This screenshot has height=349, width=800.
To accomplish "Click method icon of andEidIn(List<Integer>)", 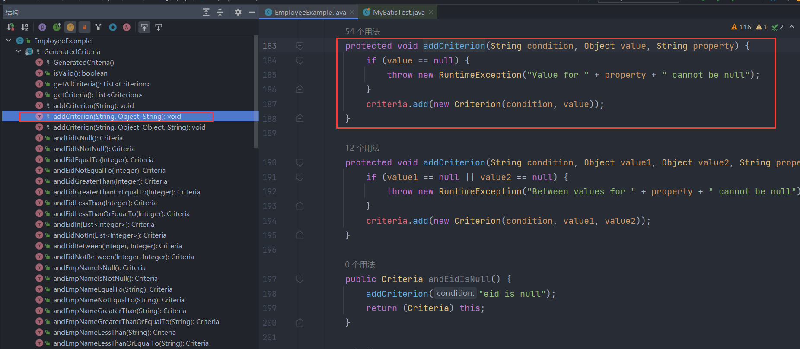I will pyautogui.click(x=39, y=224).
